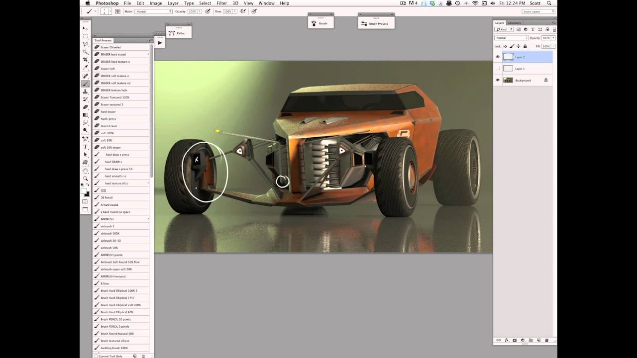Hide the Background layer eye icon
Screen dimensions: 637x358
click(x=498, y=80)
